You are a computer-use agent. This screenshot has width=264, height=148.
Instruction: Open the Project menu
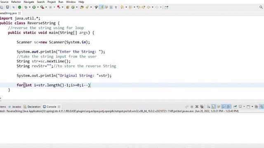(x=51, y=2)
